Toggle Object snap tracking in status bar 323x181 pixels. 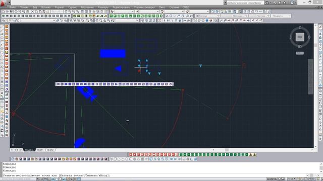[x=64, y=179]
